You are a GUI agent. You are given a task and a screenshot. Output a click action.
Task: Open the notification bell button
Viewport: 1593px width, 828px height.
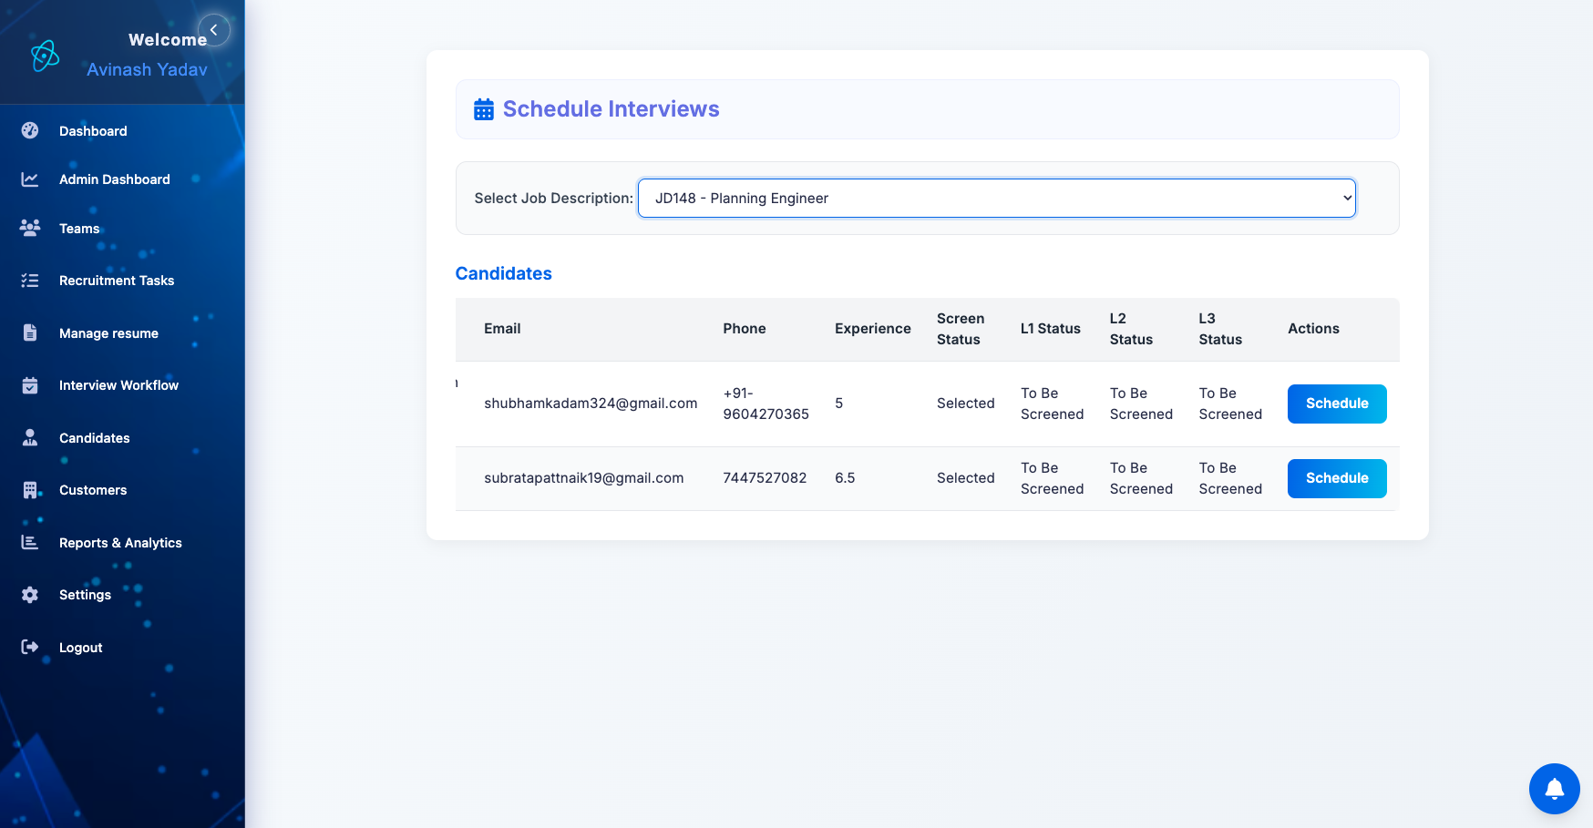pos(1554,789)
